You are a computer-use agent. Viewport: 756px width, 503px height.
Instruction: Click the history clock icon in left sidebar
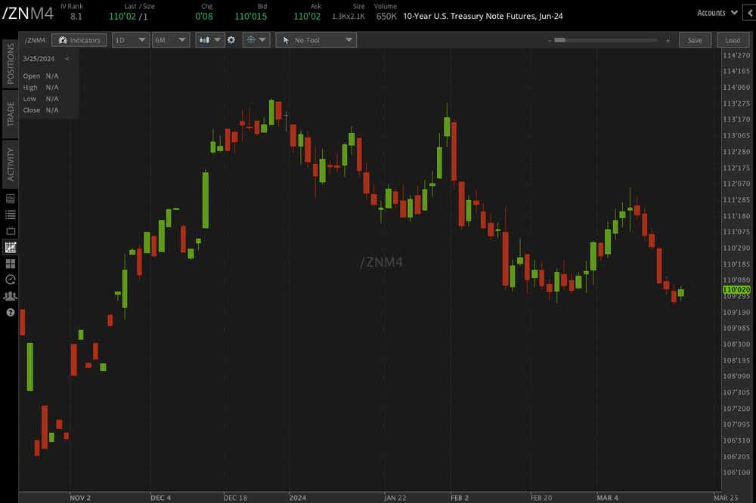tap(10, 279)
